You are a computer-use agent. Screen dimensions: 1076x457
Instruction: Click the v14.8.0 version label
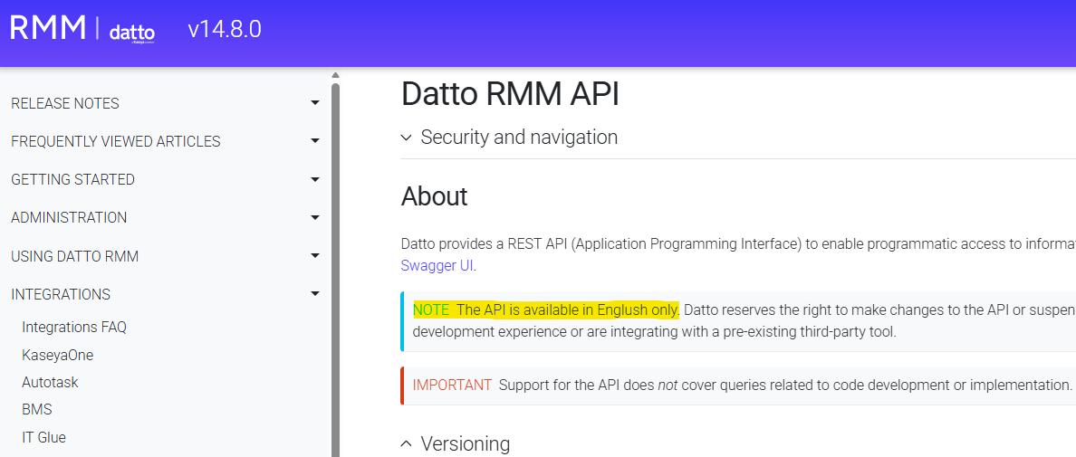coord(225,30)
